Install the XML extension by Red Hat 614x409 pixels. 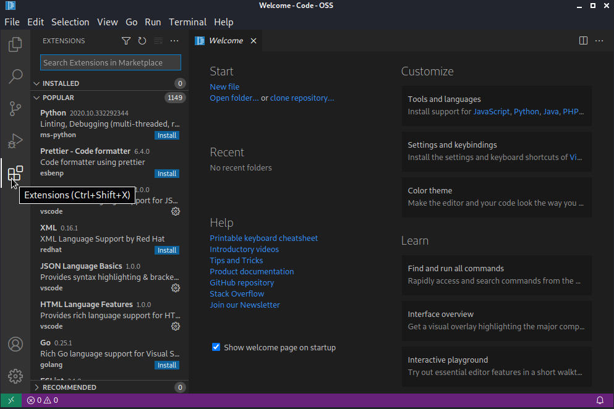167,250
